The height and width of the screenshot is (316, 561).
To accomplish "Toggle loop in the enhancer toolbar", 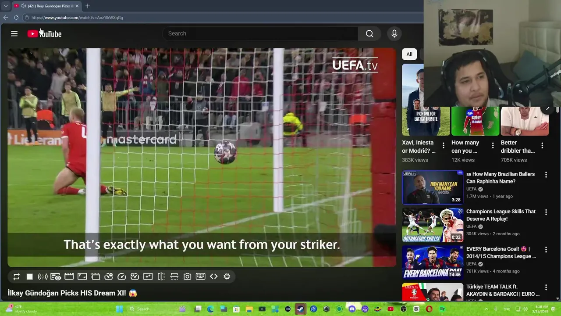I will point(16,276).
